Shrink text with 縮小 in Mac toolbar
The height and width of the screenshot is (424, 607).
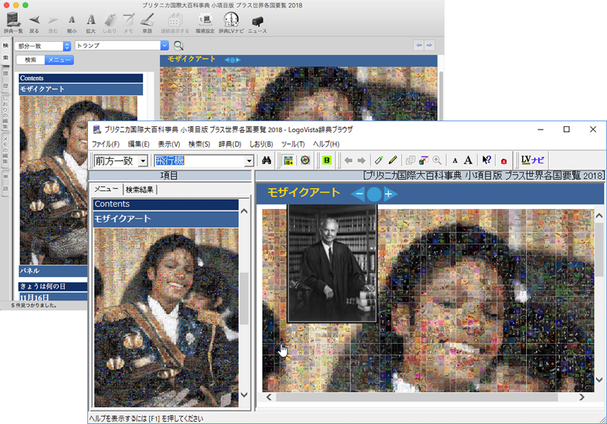(71, 23)
